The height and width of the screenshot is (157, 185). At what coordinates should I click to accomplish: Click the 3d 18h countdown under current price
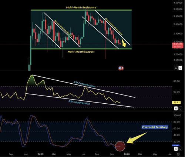pyautogui.click(x=177, y=47)
